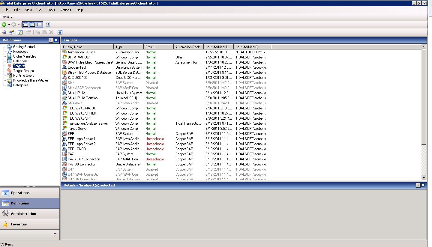432x247 pixels.
Task: Click the Calendars tree icon
Action: pos(10,61)
